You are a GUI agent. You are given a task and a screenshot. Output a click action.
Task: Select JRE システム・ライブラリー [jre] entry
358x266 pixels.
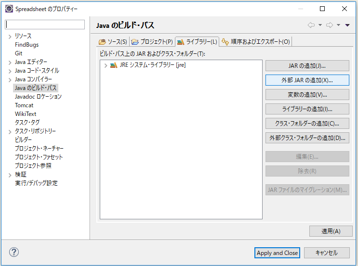coord(153,65)
